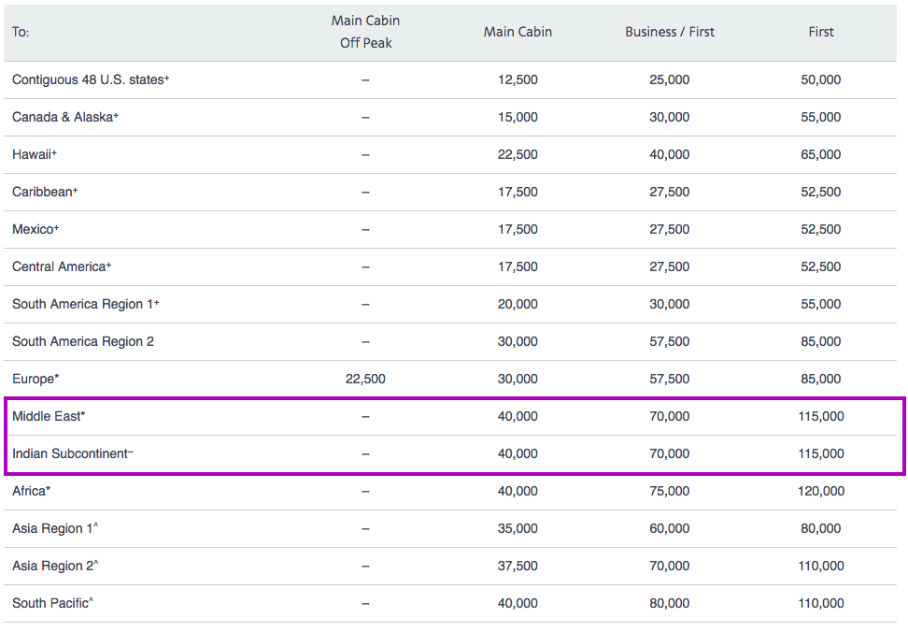Click South America Region 1's 20,000 value
This screenshot has width=908, height=632.
coord(518,304)
